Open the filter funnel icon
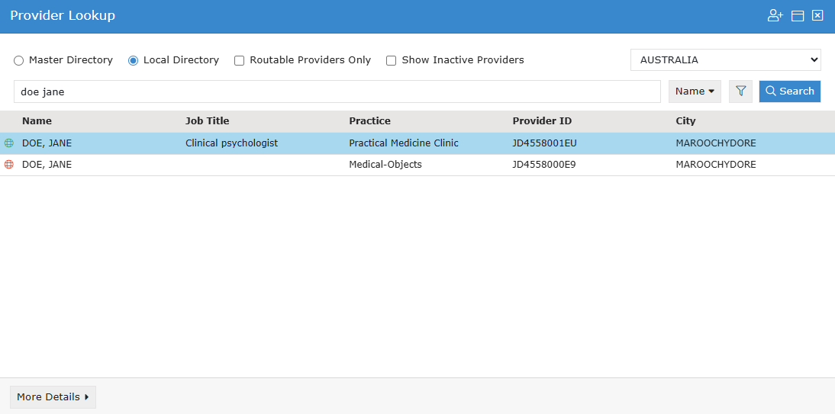 740,91
